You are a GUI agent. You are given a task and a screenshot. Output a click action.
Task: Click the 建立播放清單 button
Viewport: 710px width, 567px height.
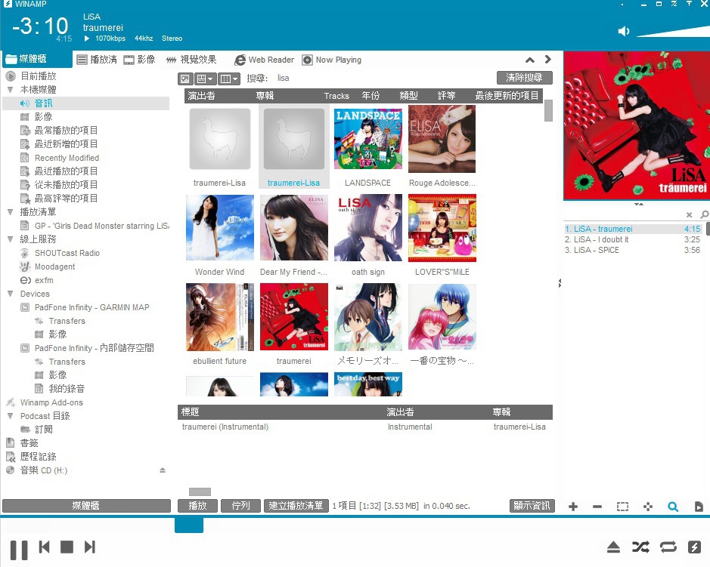click(x=296, y=506)
